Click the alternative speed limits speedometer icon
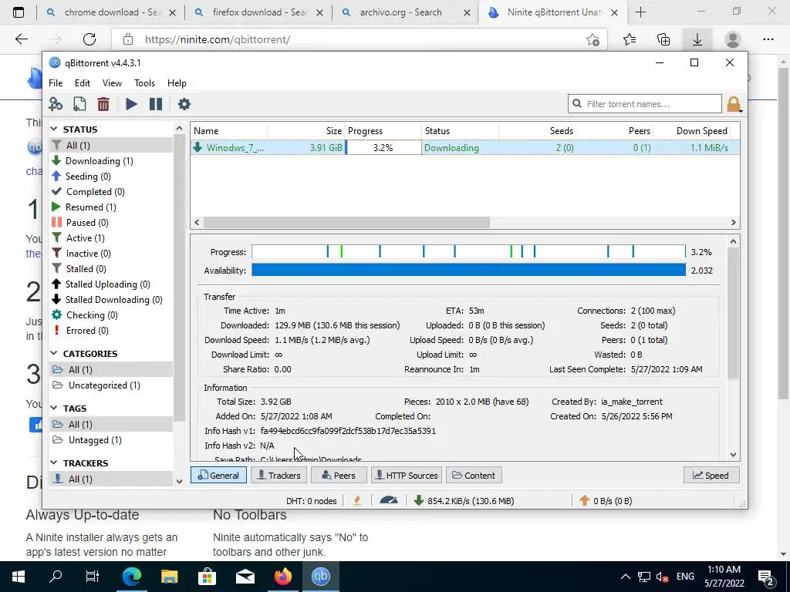The width and height of the screenshot is (790, 592). [x=389, y=501]
